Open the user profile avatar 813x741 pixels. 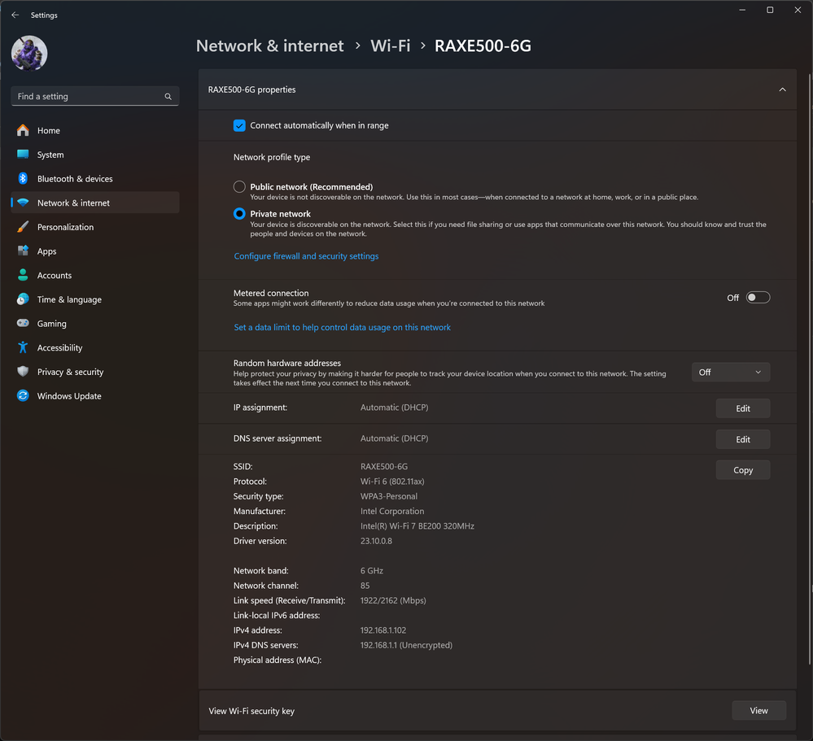click(x=29, y=53)
